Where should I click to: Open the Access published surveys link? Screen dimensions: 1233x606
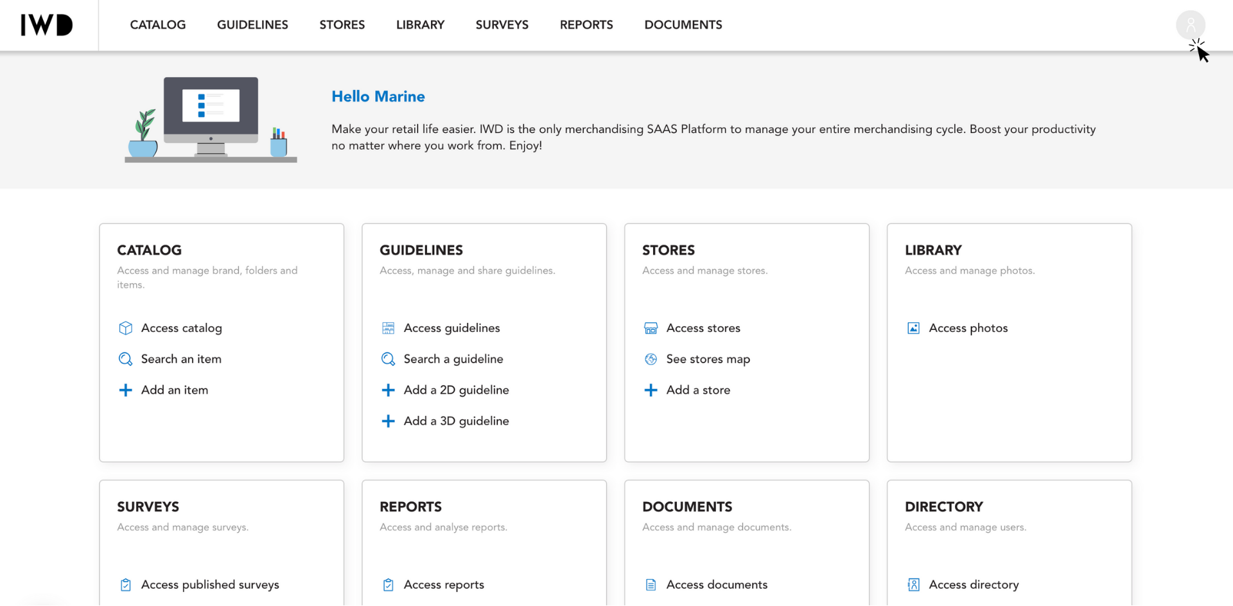[210, 585]
